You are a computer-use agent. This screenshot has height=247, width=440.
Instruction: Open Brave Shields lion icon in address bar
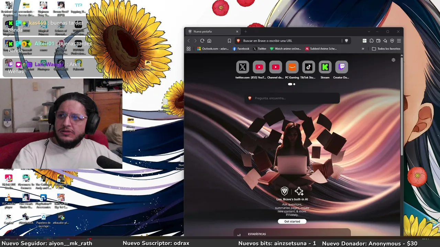coord(346,40)
